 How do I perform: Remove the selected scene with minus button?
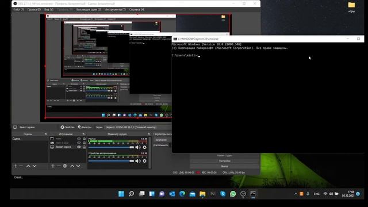point(21,166)
